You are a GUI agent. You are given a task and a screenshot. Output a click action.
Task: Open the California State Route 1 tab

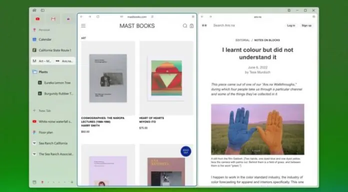coord(53,50)
